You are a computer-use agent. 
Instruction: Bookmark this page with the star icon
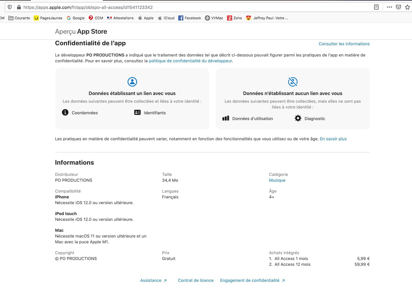pos(408,7)
